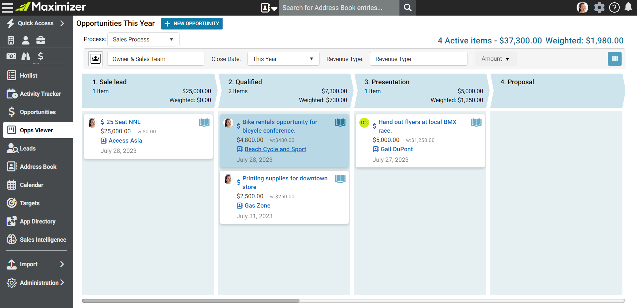This screenshot has width=637, height=308.
Task: Open the settings gear icon
Action: pyautogui.click(x=599, y=7)
